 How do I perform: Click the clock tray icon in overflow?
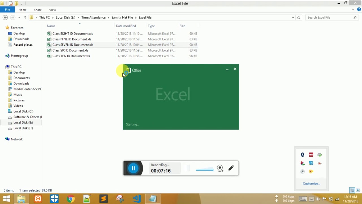coord(303,171)
